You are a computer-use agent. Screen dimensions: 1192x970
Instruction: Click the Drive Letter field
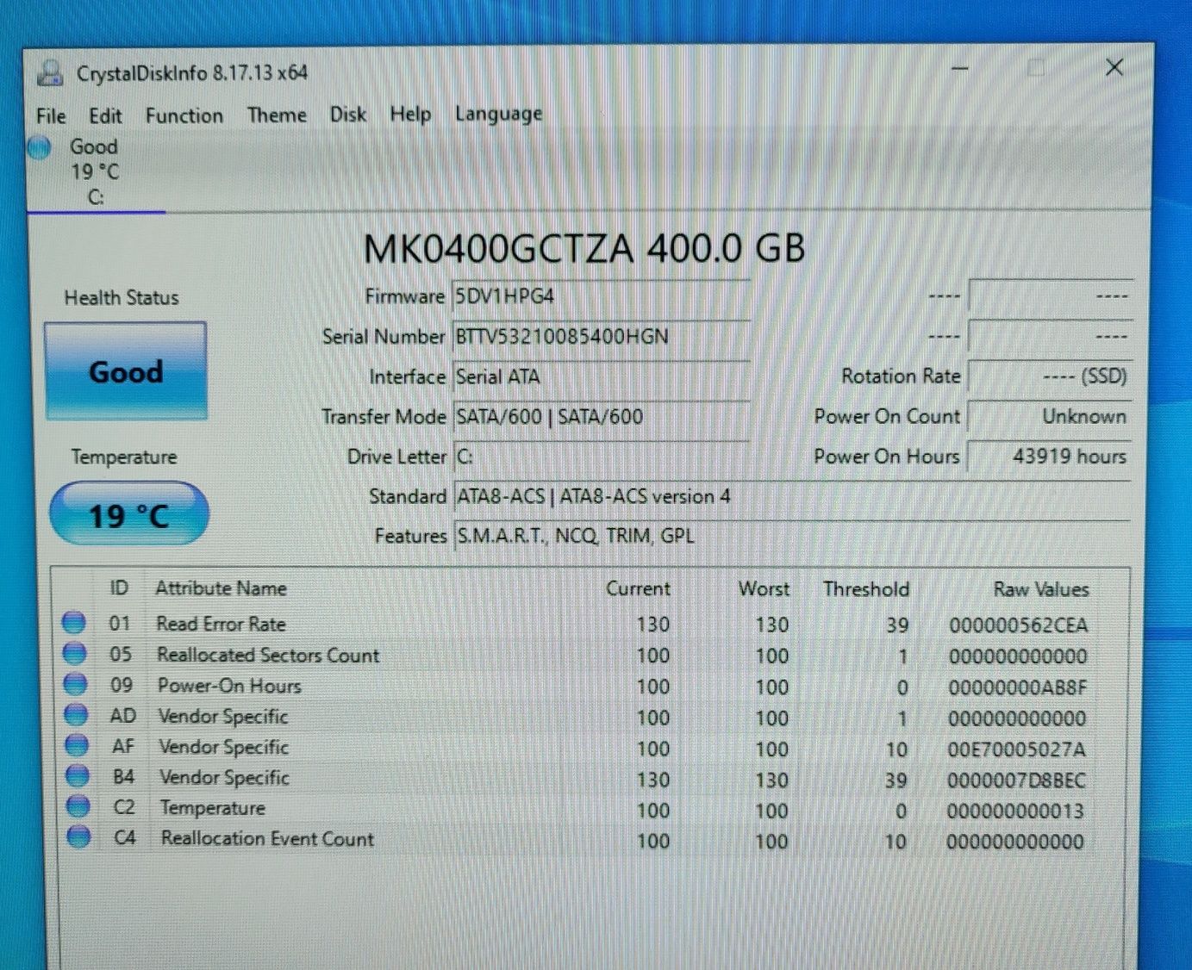[x=601, y=457]
